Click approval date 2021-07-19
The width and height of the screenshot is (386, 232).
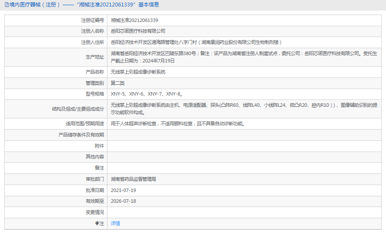[x=123, y=190]
